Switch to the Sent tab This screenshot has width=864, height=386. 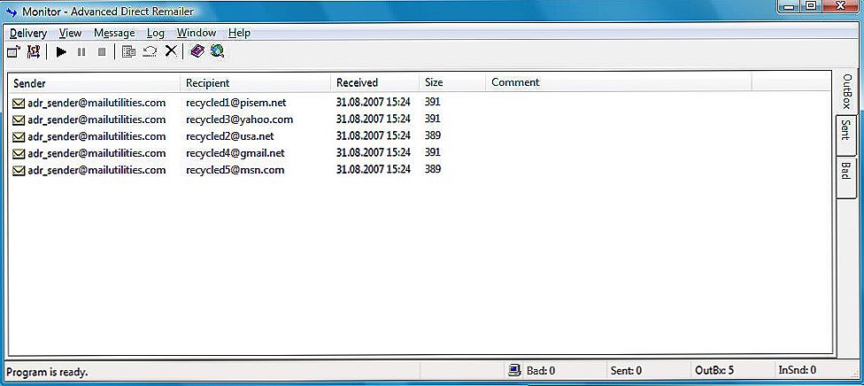[845, 130]
